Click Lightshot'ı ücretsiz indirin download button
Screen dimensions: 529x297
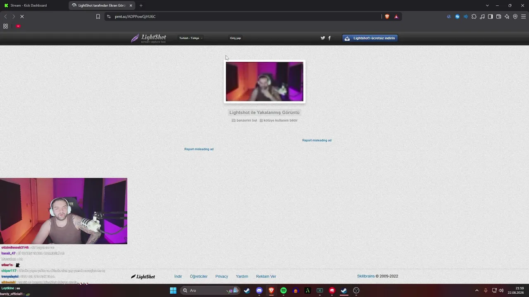click(x=370, y=38)
